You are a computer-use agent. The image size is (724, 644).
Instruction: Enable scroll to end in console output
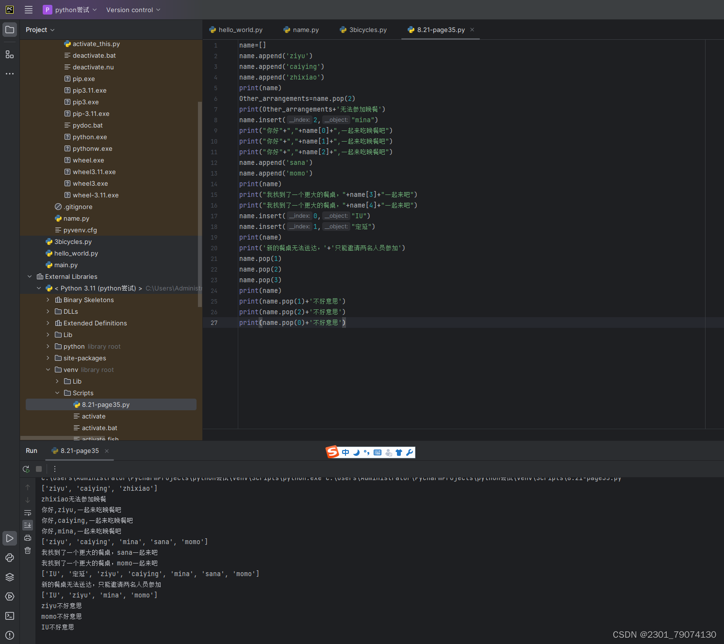tap(28, 525)
